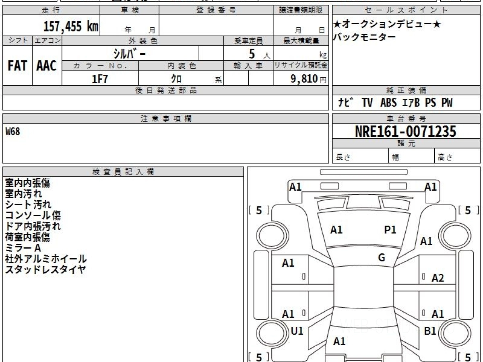
Task: Click the 社外アルミホイール note
Action: (46, 259)
